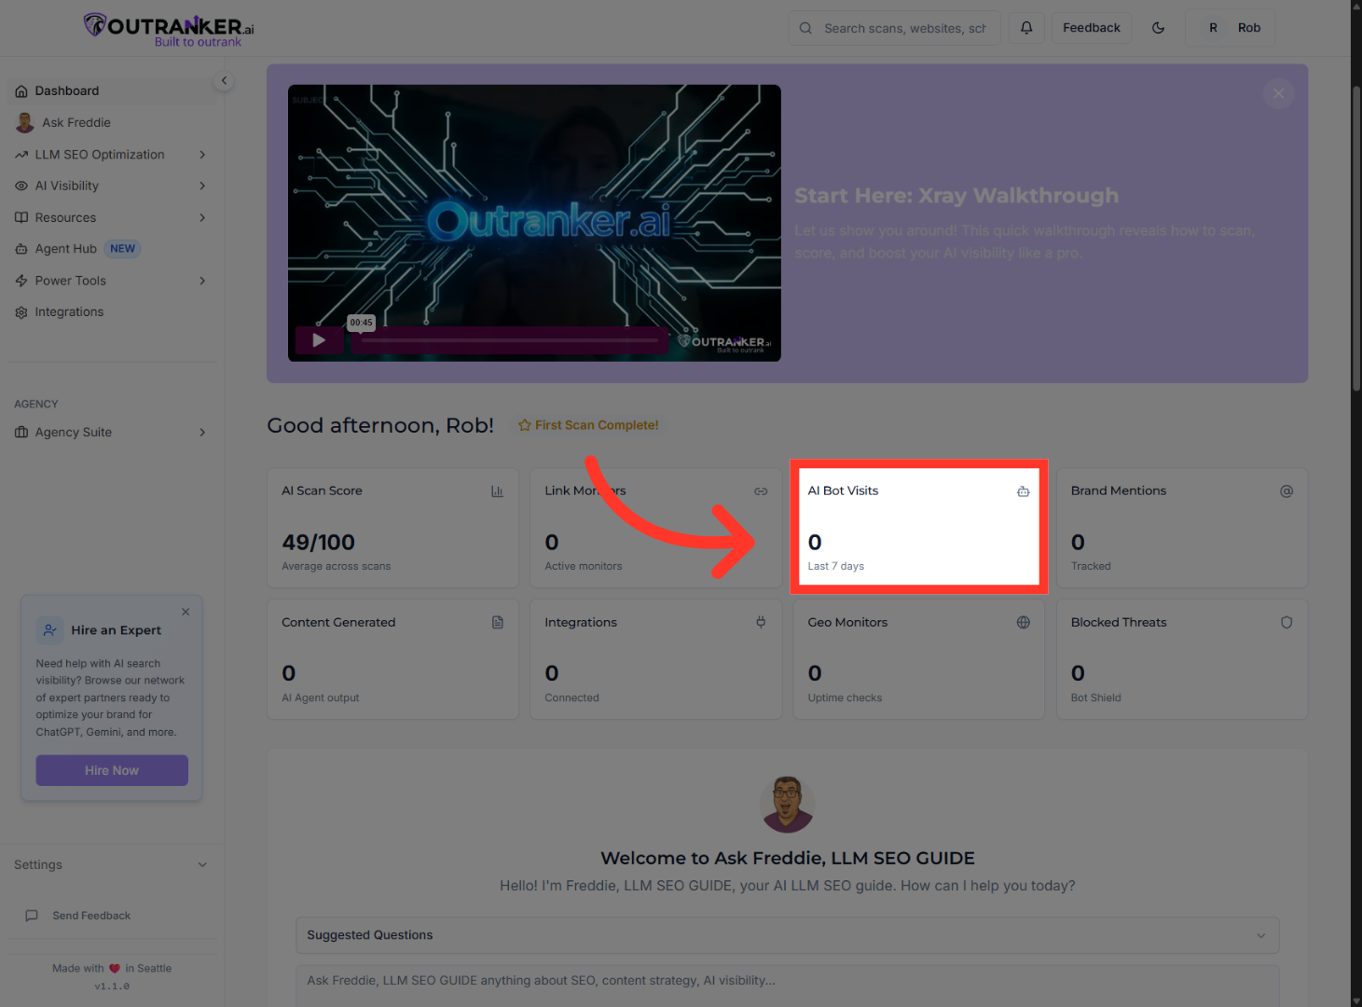Open the Rob user account menu
This screenshot has height=1007, width=1362.
pos(1230,28)
